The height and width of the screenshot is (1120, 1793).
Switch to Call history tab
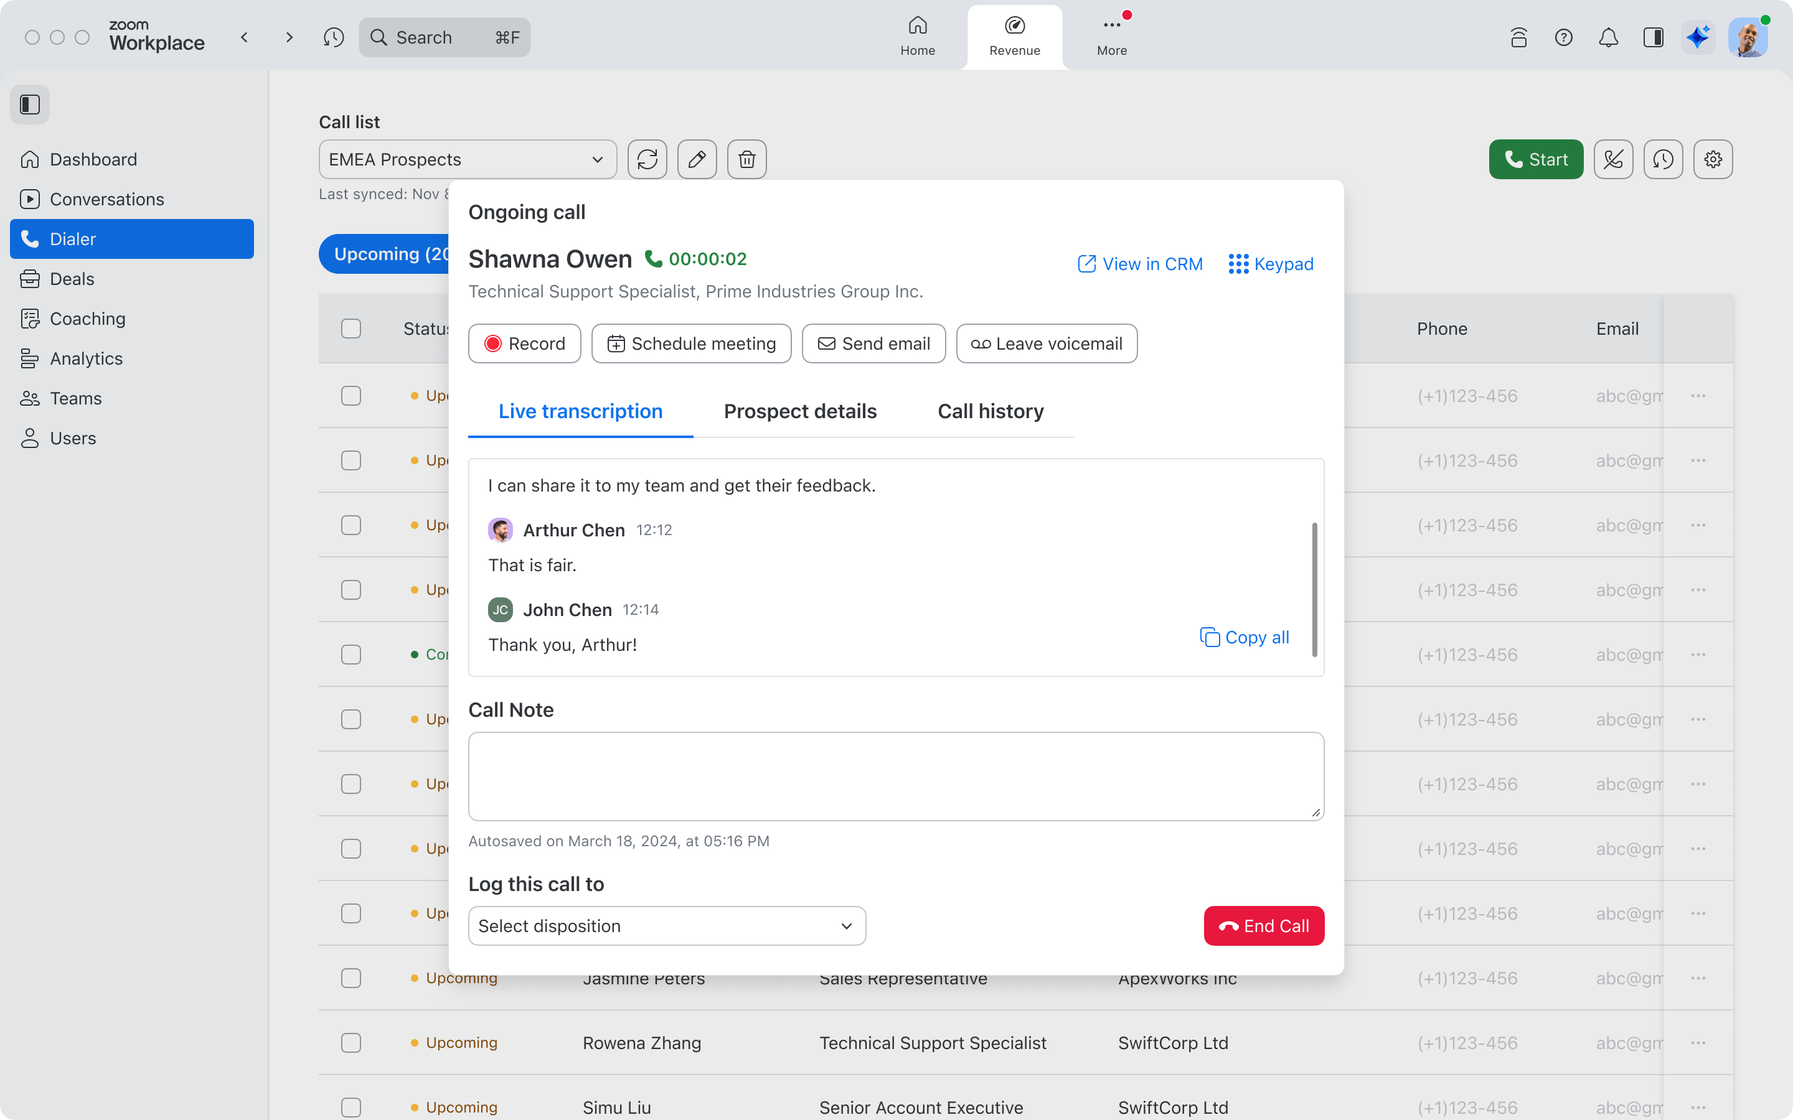tap(990, 410)
